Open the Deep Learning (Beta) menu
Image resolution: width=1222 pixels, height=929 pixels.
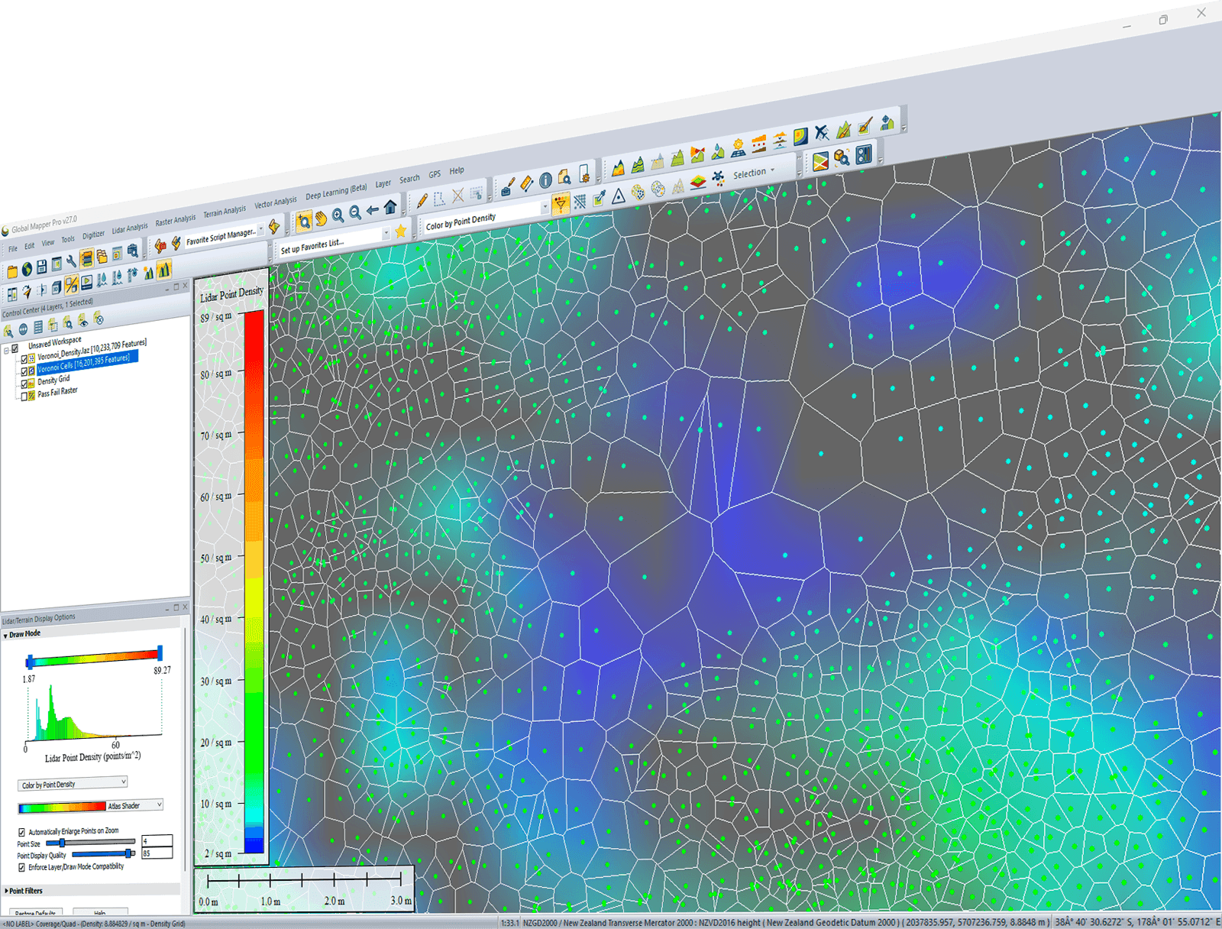[x=336, y=192]
